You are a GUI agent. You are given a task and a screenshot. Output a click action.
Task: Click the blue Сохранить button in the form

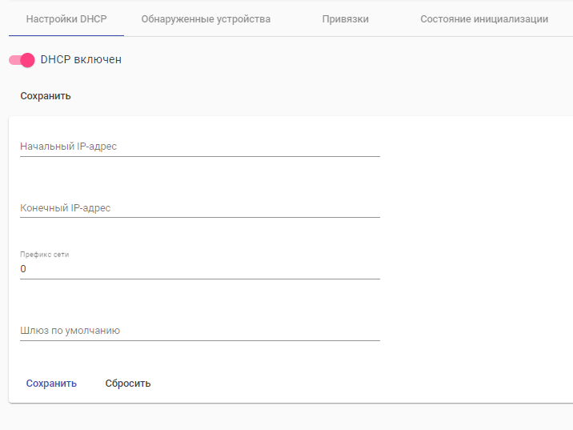51,383
